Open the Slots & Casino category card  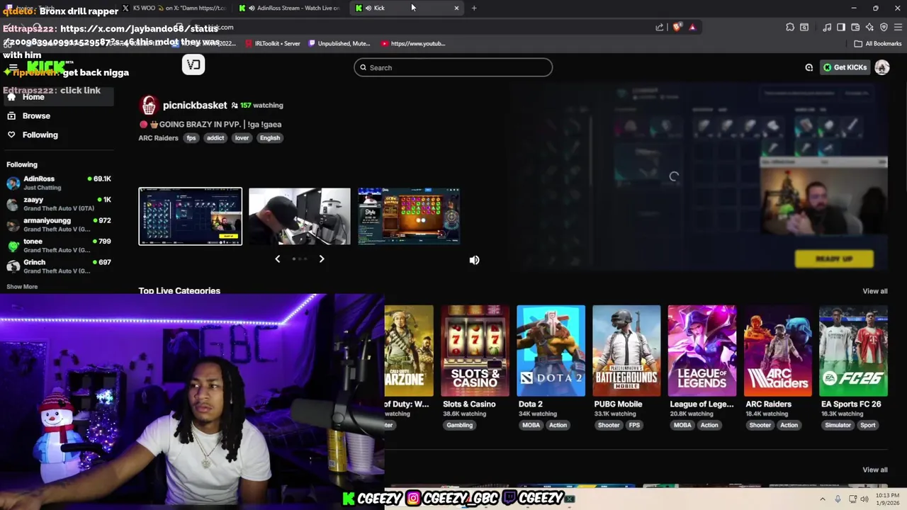(475, 351)
